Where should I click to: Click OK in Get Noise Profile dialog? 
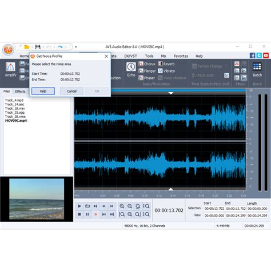coord(97,91)
